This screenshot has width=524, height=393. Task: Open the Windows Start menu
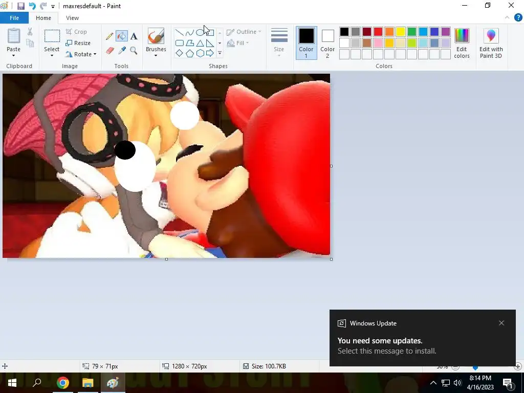pos(12,383)
